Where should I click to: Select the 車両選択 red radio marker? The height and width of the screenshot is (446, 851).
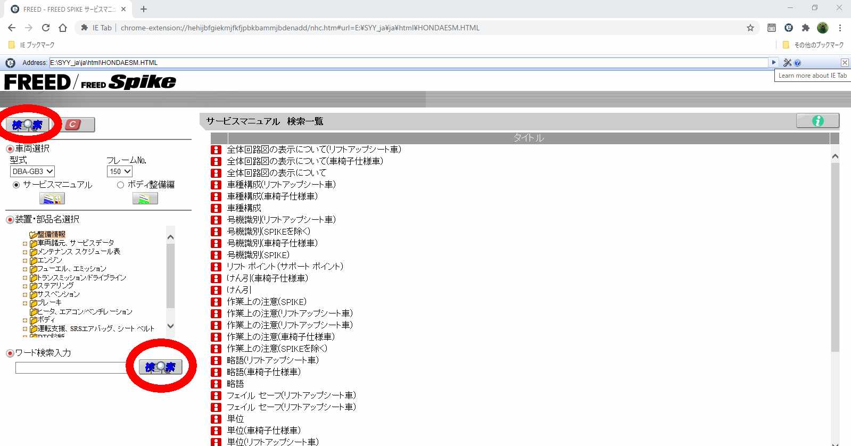pyautogui.click(x=10, y=148)
